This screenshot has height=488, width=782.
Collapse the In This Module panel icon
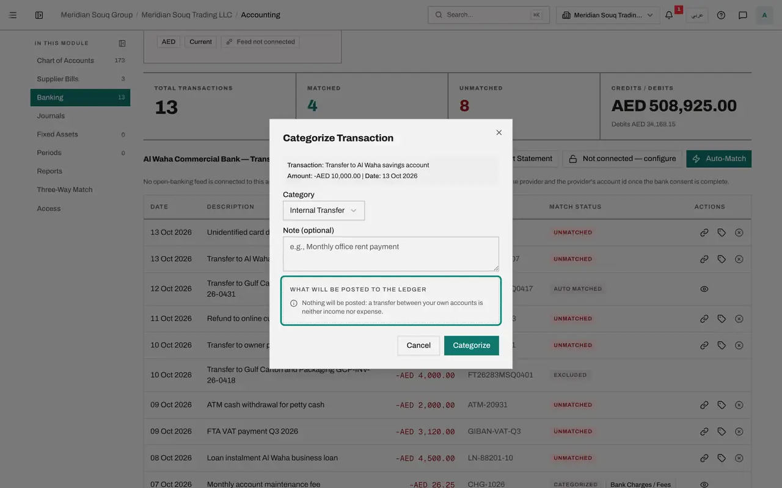122,43
